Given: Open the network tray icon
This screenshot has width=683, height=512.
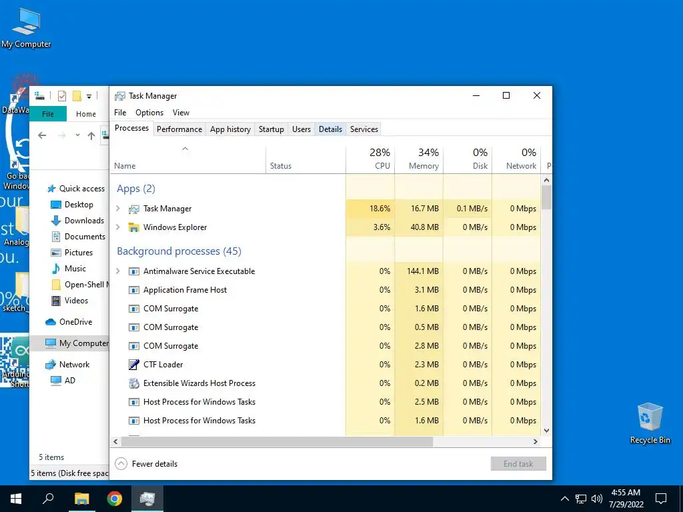Looking at the screenshot, I should 581,499.
